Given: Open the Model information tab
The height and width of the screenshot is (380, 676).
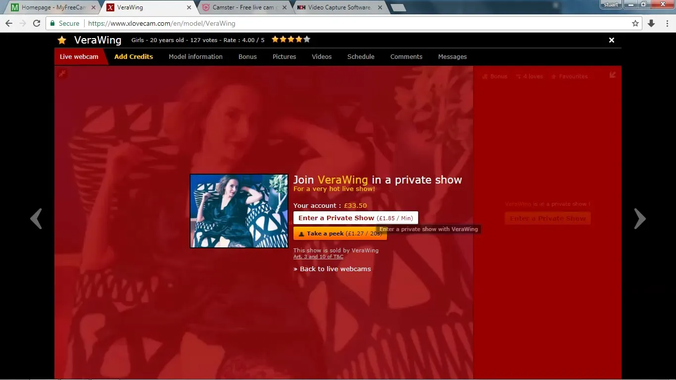Looking at the screenshot, I should pos(195,56).
